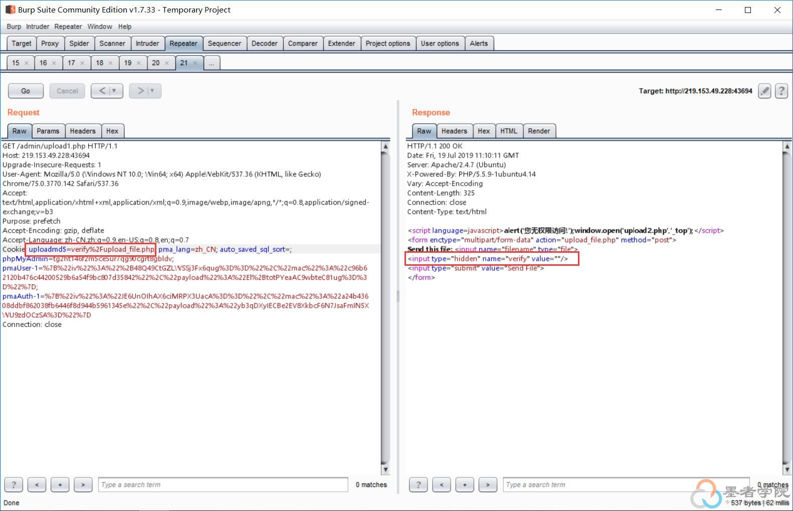Close Repeater request tab 19
The image size is (793, 511).
click(x=138, y=63)
